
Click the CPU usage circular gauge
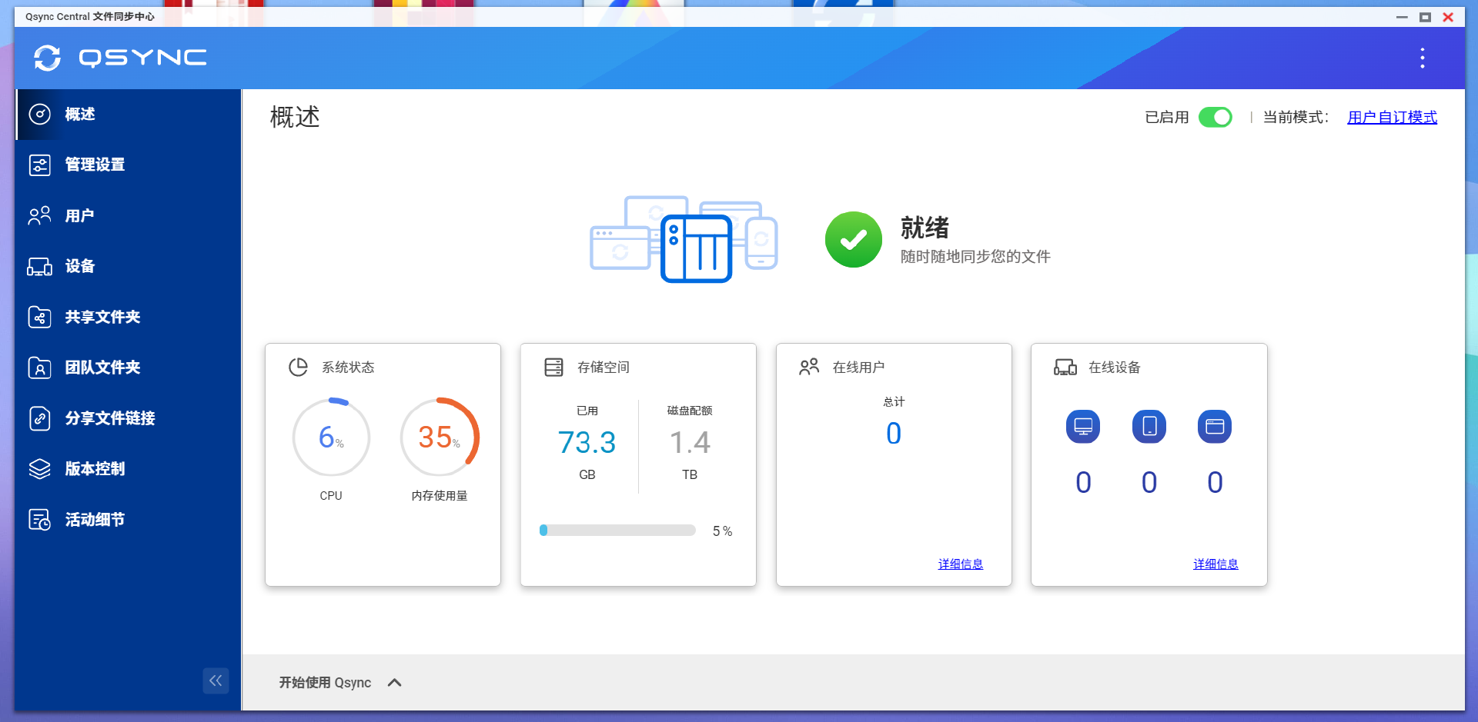click(x=331, y=438)
